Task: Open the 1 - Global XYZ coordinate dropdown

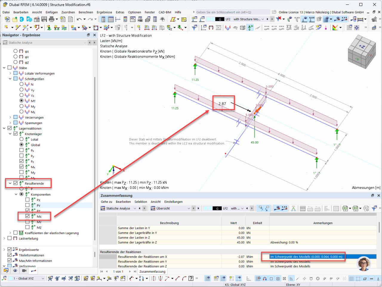Action: 43,279
